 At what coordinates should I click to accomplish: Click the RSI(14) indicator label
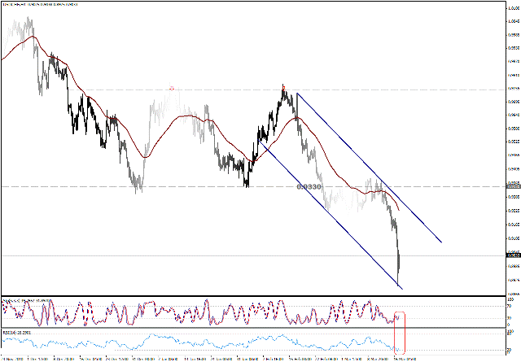15,332
